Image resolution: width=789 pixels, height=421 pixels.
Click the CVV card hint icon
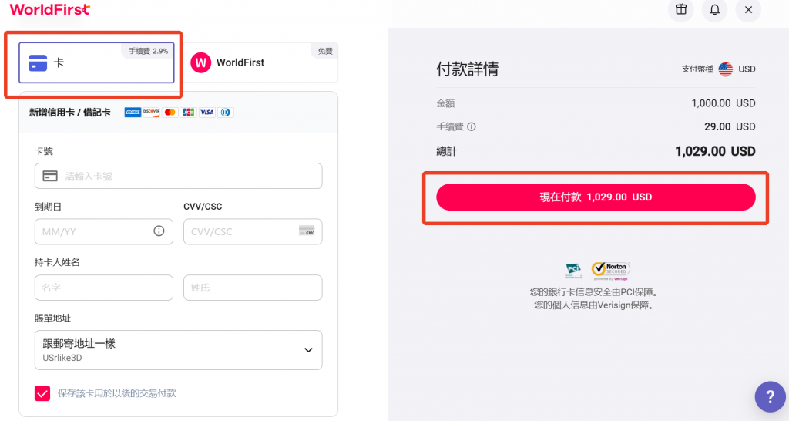(307, 231)
